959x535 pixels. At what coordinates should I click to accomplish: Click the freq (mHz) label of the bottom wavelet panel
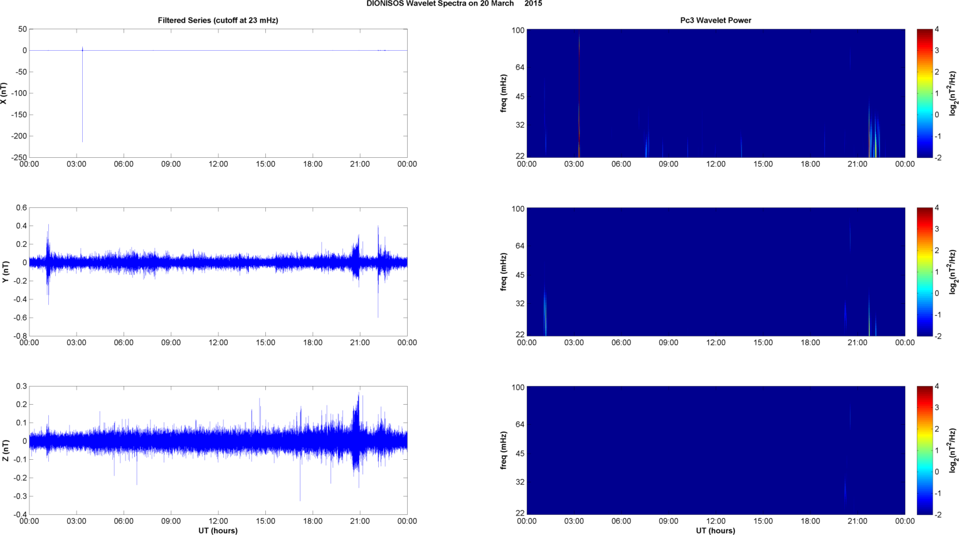point(504,450)
